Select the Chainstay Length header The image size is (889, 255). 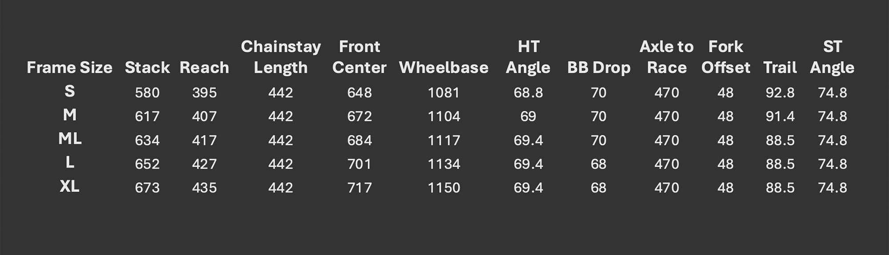click(x=280, y=57)
